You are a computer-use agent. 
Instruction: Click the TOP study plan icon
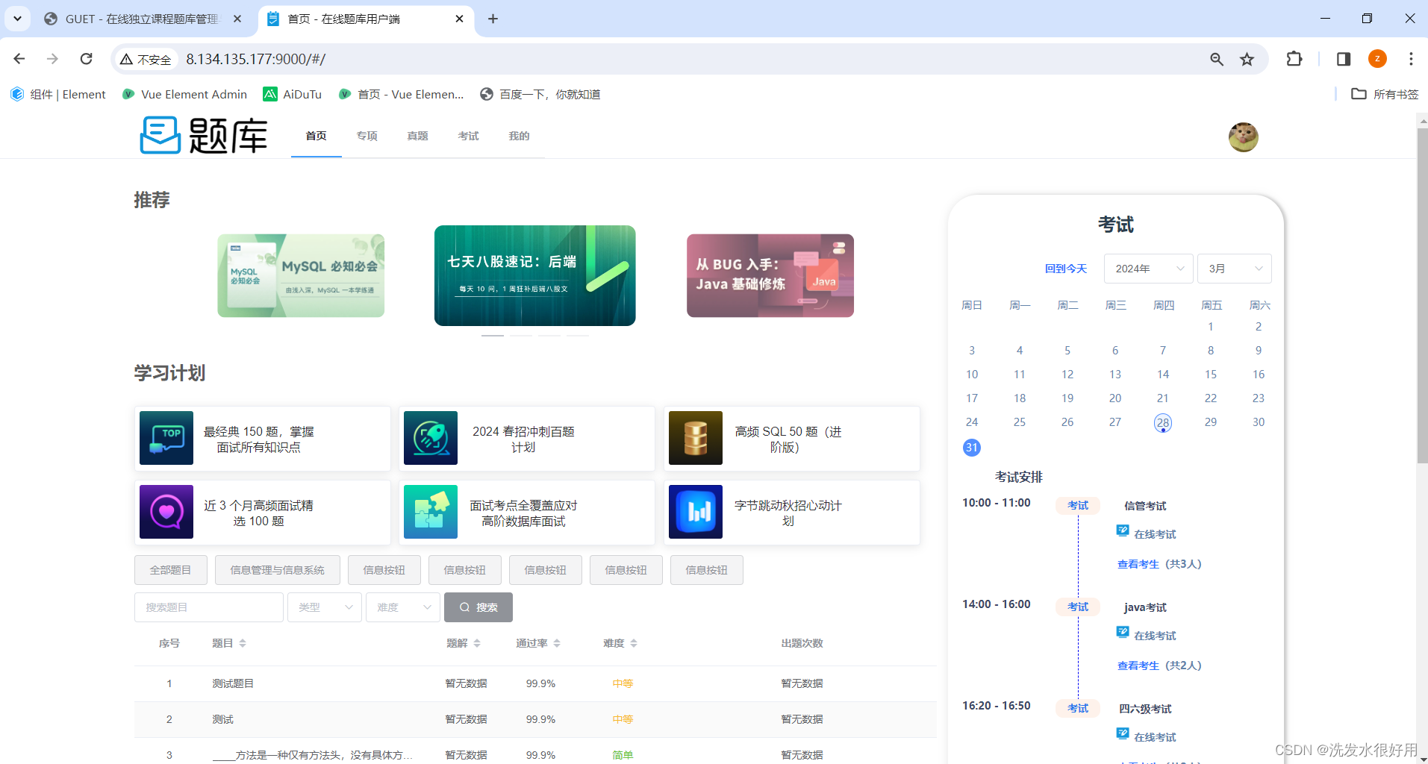pos(166,438)
